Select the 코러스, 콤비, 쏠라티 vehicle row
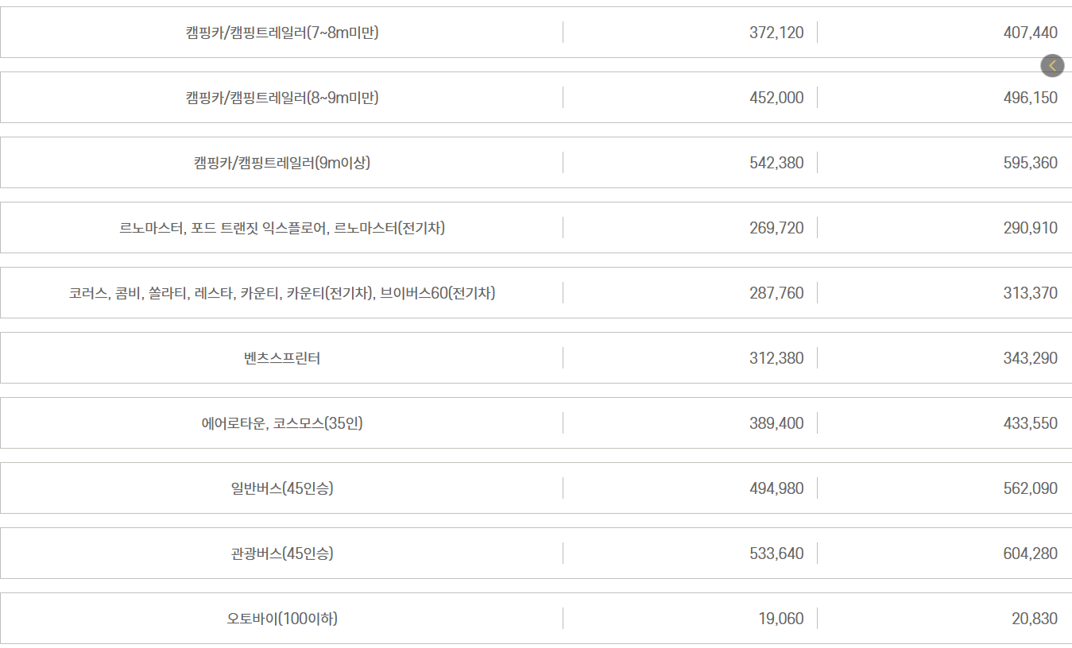The width and height of the screenshot is (1072, 648). point(281,292)
